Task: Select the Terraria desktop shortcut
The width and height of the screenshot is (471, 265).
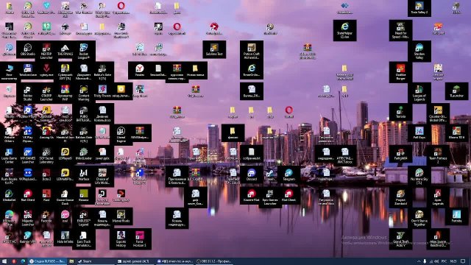Action: click(x=400, y=113)
